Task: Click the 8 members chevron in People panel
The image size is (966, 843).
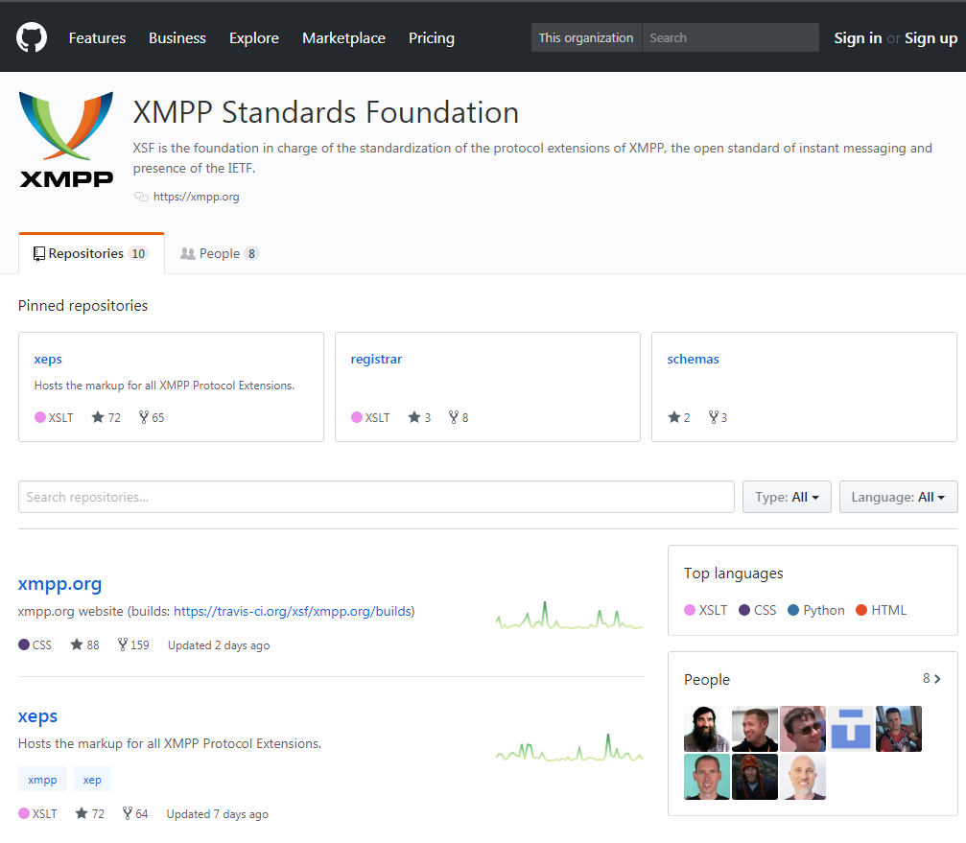Action: click(931, 679)
